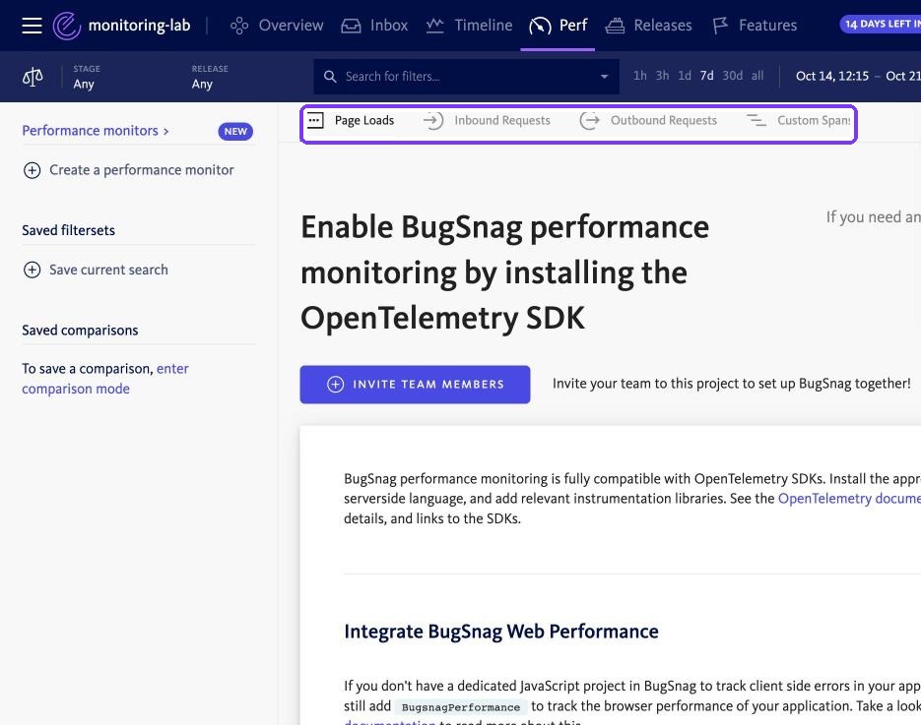The height and width of the screenshot is (725, 921).
Task: Select the Inbound Requests tab
Action: click(502, 120)
